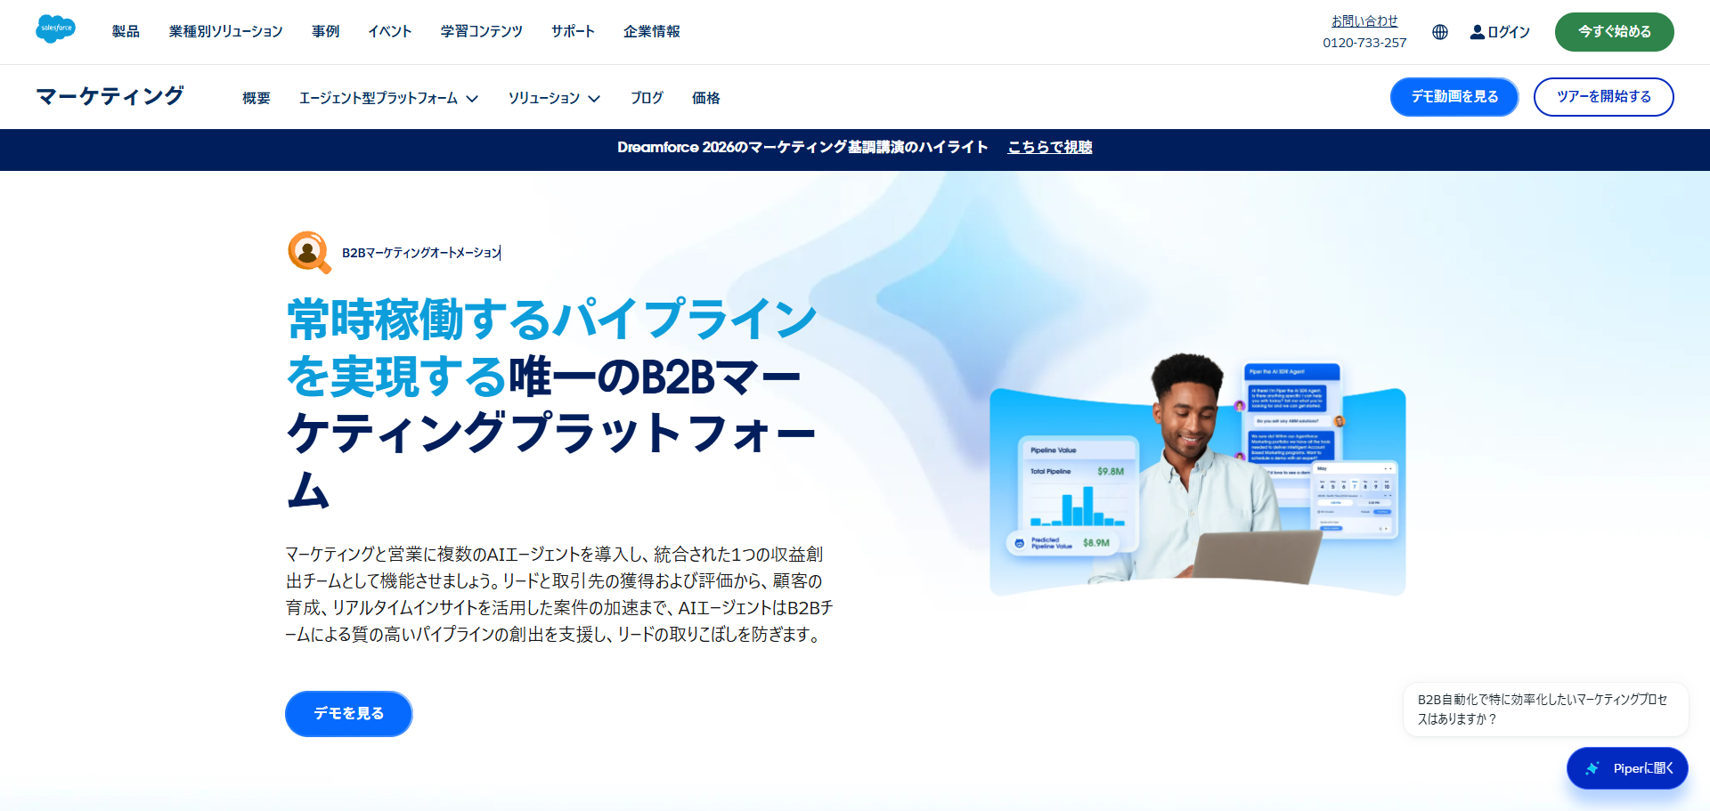Click the sparkle icon on Piperに聞く
1710x811 pixels.
(x=1592, y=768)
